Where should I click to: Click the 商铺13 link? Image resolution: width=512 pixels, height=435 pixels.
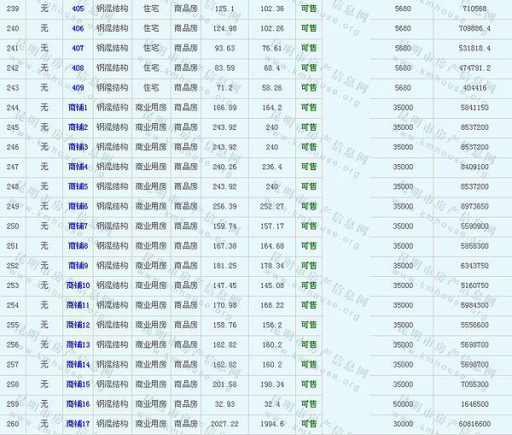(x=78, y=344)
